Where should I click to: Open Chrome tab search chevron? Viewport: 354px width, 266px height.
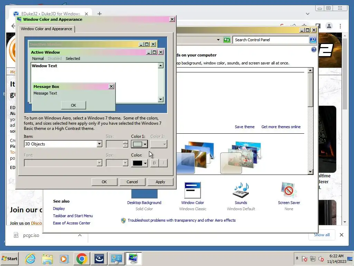point(307,14)
